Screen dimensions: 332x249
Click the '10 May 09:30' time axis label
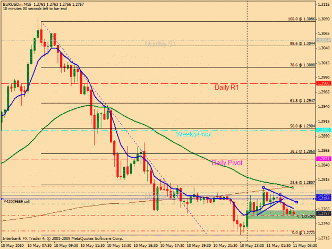coord(66,246)
